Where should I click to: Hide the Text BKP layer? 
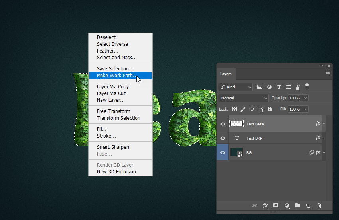tap(223, 138)
